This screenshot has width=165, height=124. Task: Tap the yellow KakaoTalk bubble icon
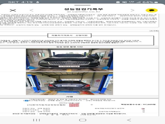152,10
